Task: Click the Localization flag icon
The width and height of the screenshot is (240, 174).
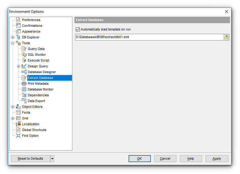Action: click(18, 124)
